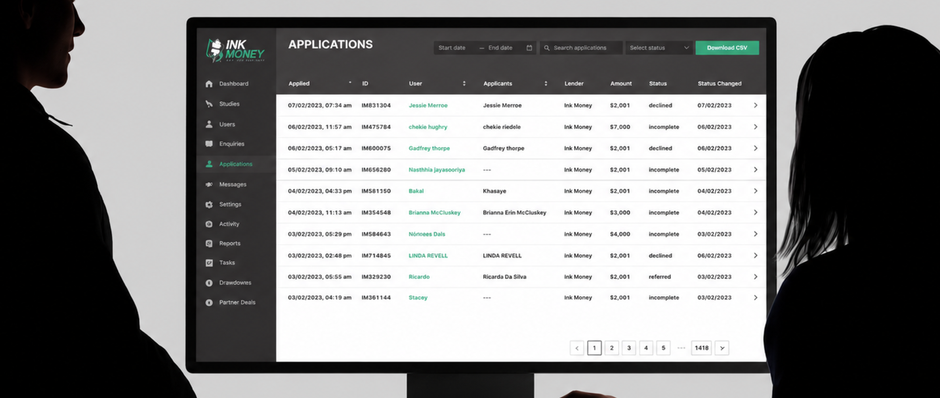Click the Enquiries chat icon
940x398 pixels.
point(209,144)
